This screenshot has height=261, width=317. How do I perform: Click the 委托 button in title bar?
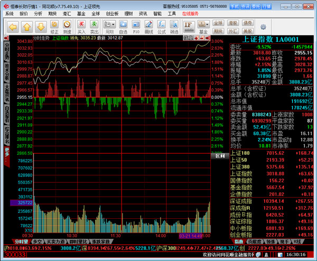coord(256,7)
